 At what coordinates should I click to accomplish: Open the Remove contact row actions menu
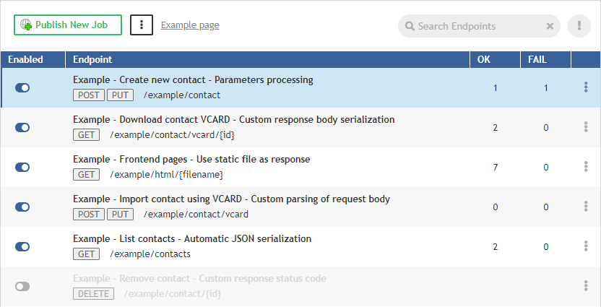click(x=586, y=286)
